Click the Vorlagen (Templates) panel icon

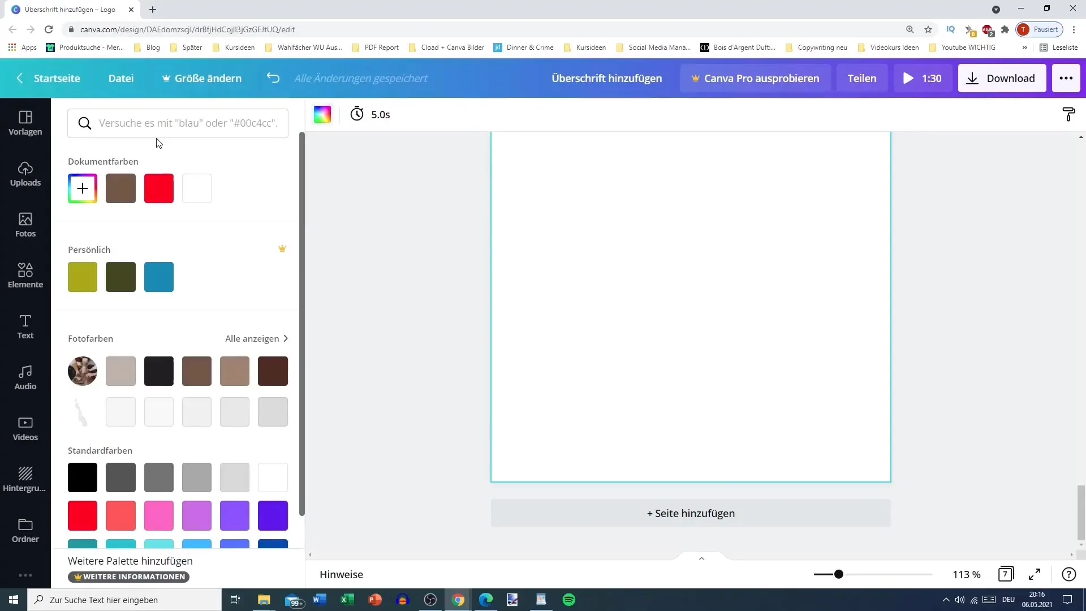pos(25,122)
